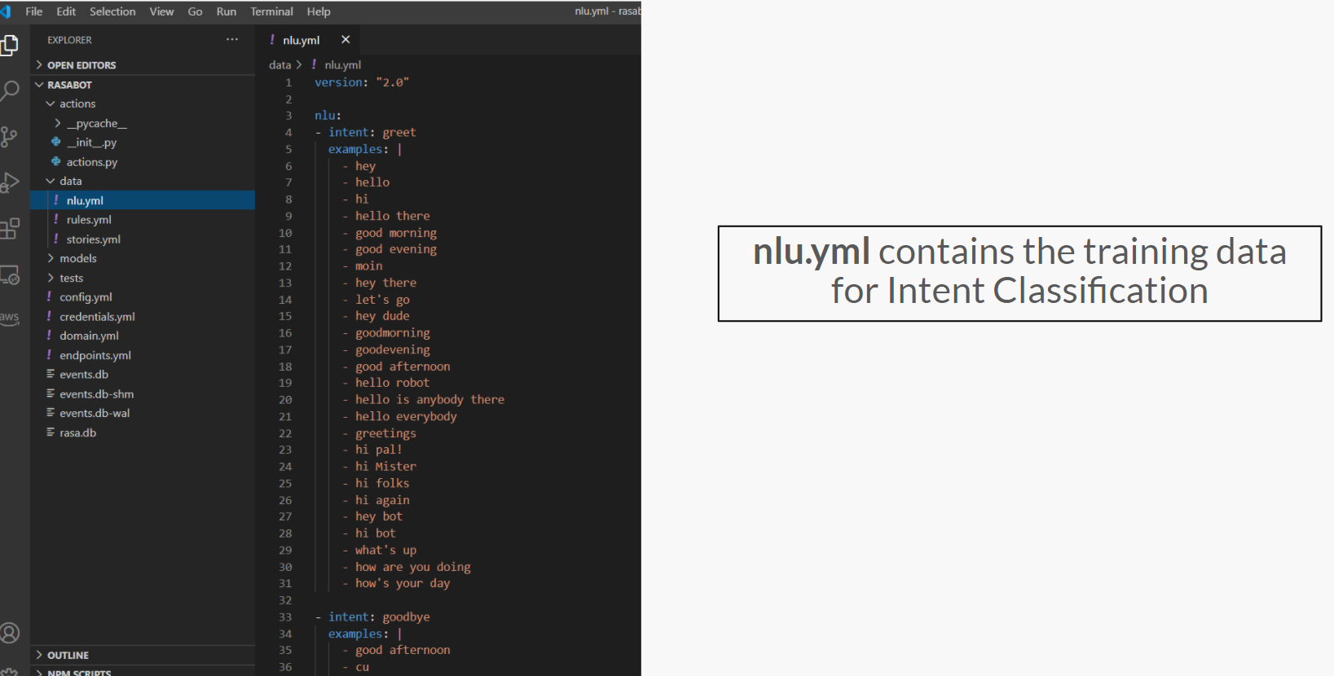
Task: Open actions.py in the explorer
Action: click(143, 162)
